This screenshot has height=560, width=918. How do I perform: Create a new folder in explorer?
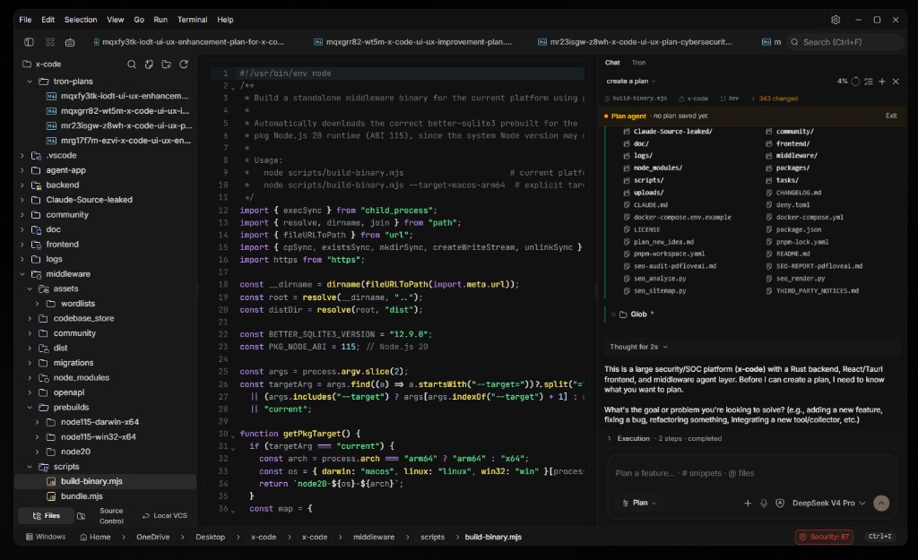tap(166, 65)
